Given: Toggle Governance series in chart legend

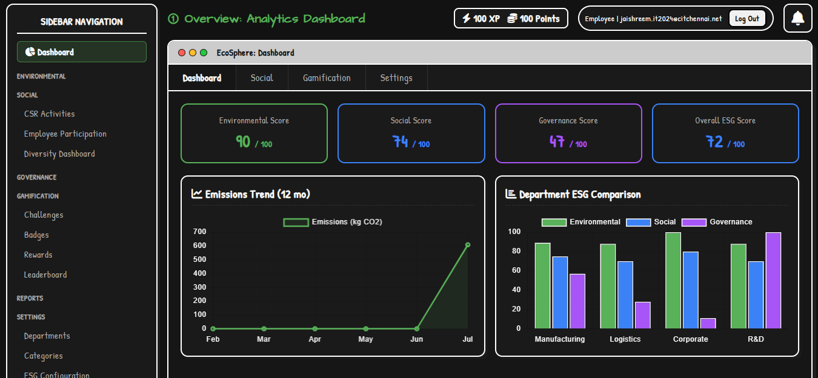Looking at the screenshot, I should (717, 222).
